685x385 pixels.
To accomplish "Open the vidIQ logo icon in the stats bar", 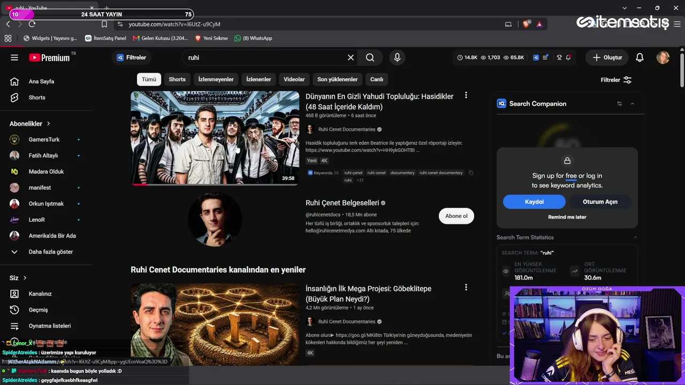I will [536, 57].
